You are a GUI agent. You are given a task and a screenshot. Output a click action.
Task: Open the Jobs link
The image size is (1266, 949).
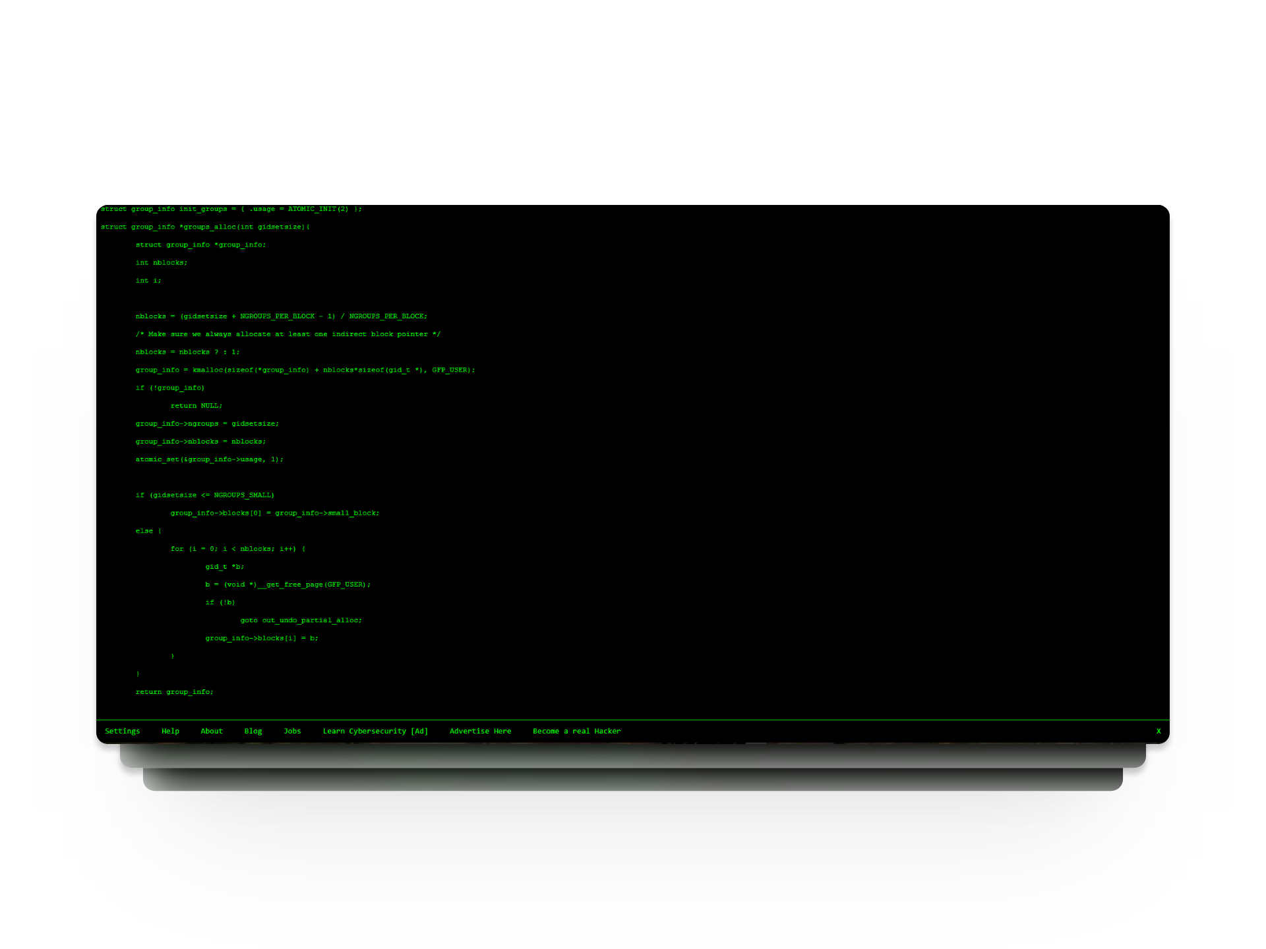(292, 731)
